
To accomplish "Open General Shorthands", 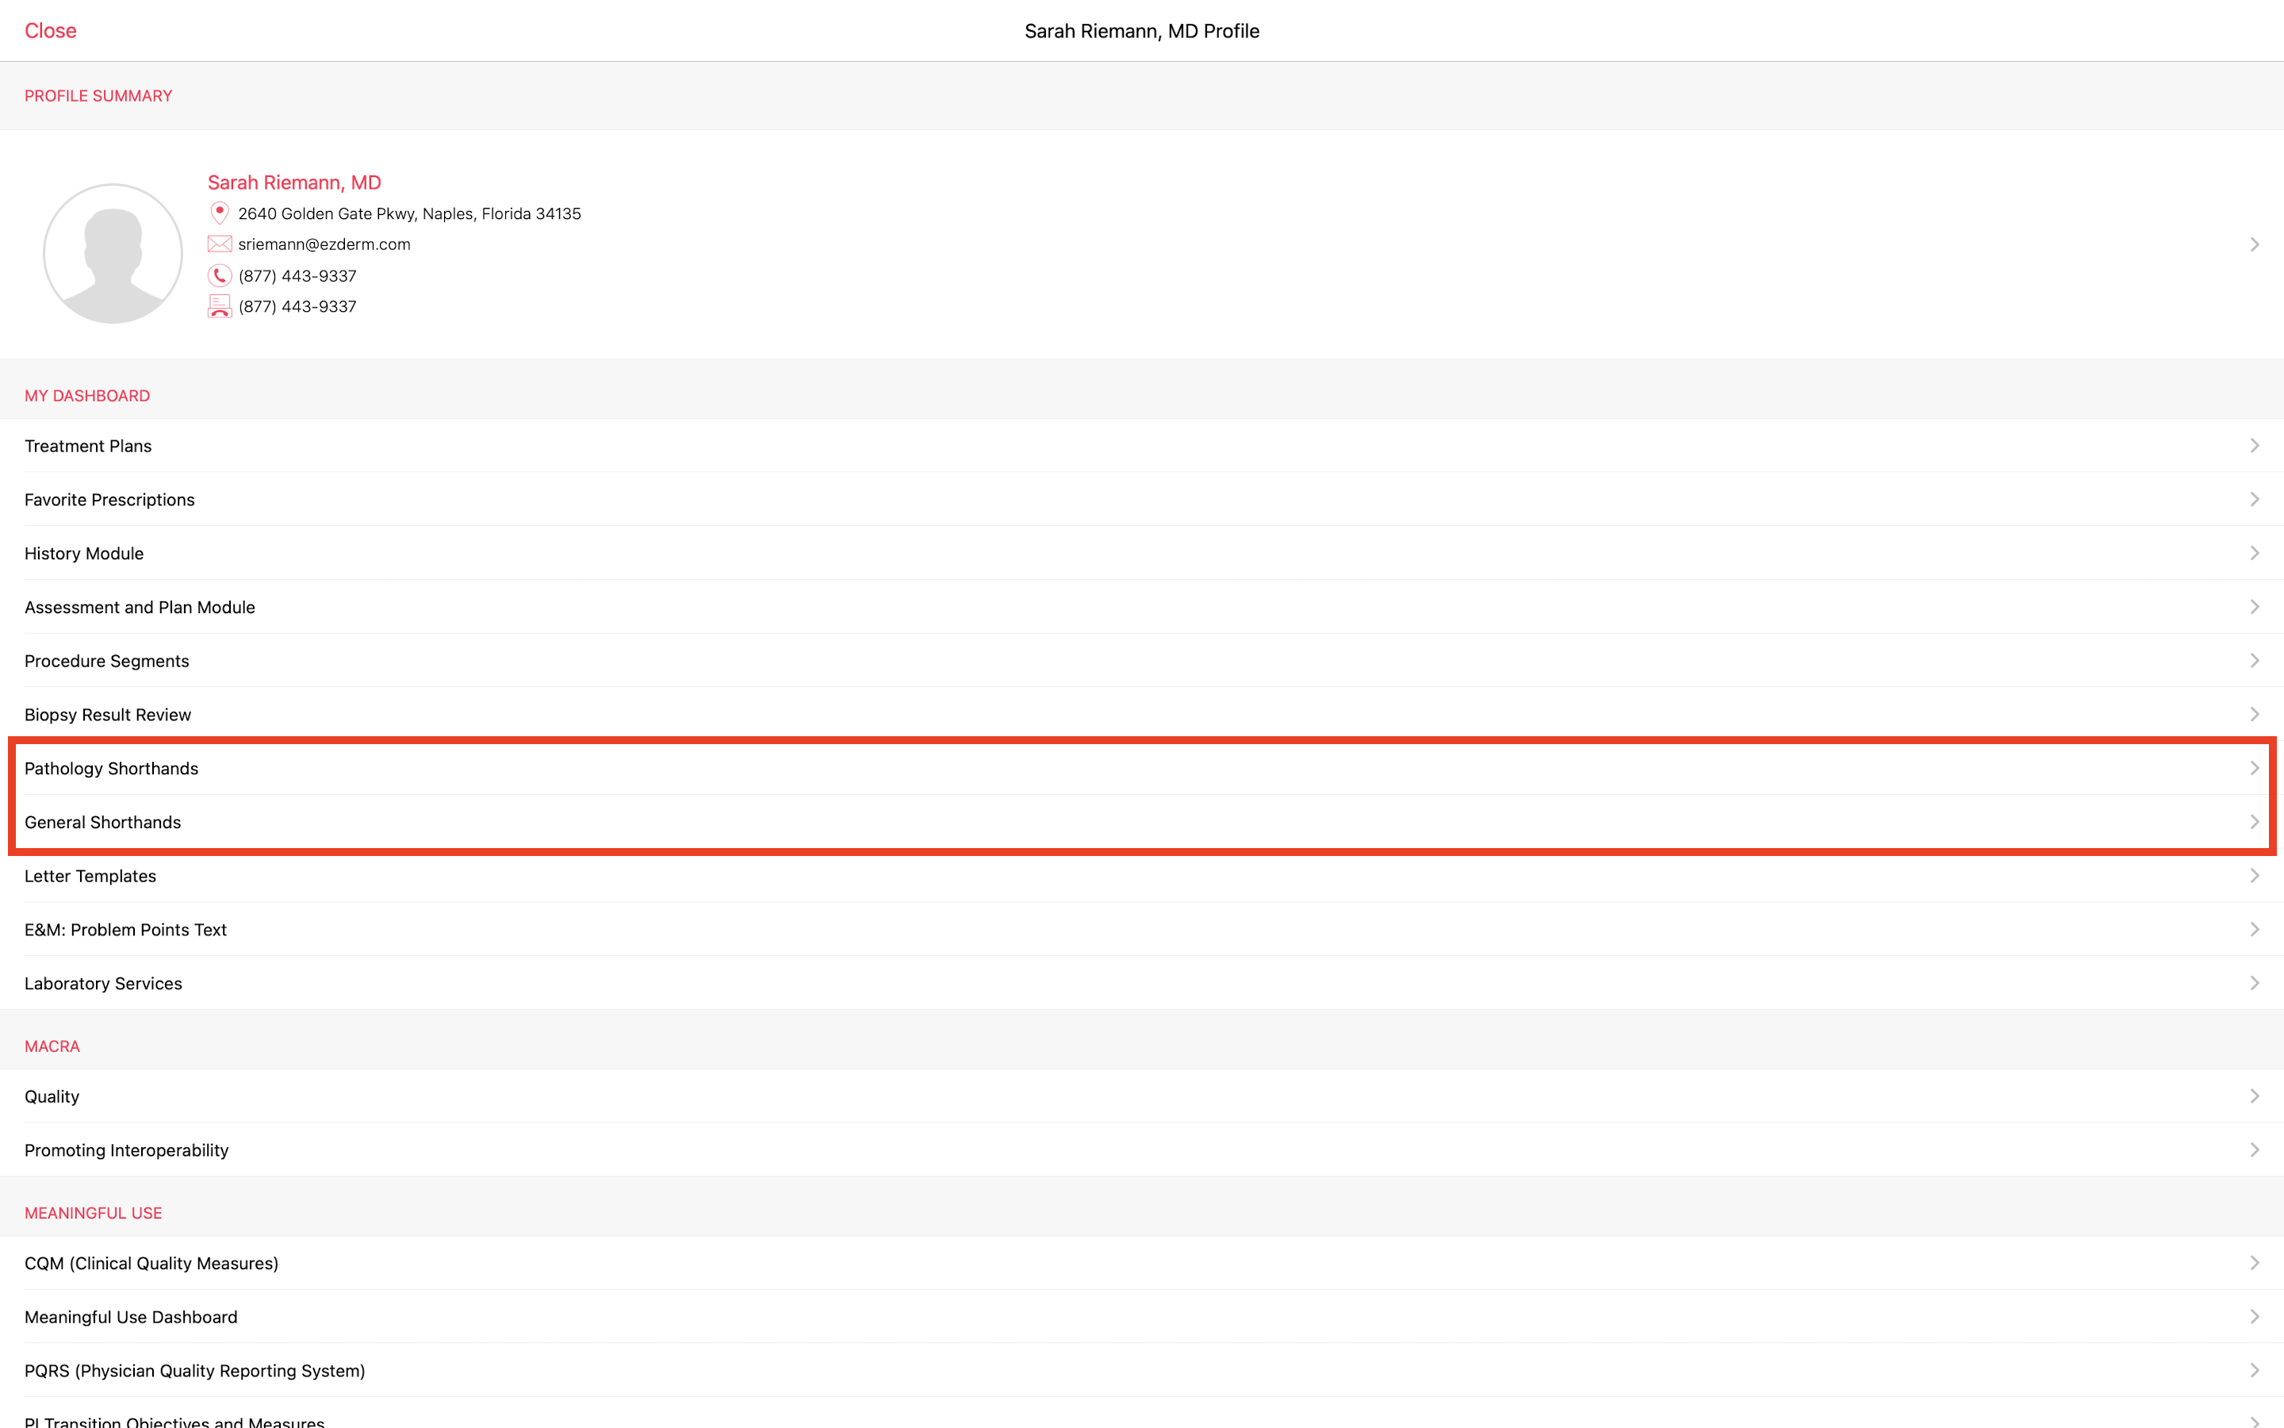I will click(1142, 823).
